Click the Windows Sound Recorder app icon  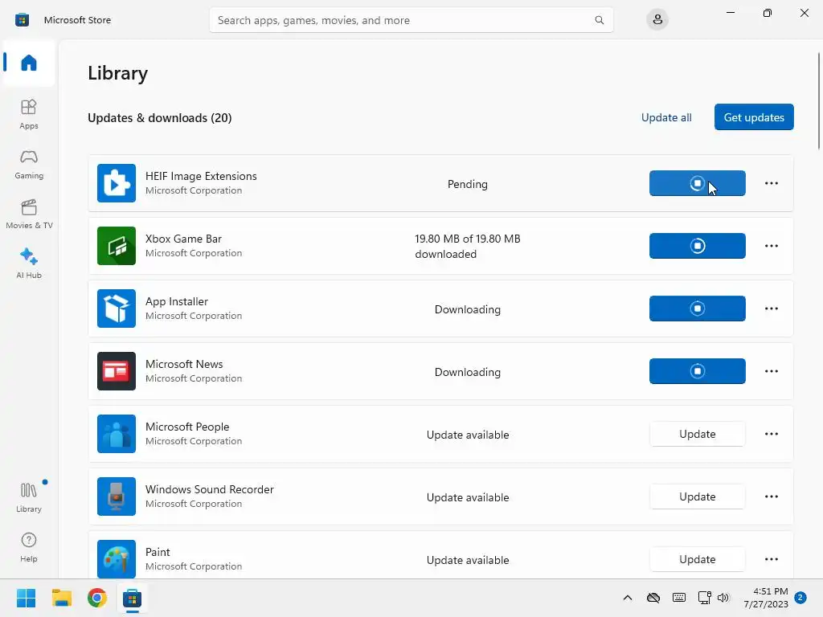(x=117, y=496)
